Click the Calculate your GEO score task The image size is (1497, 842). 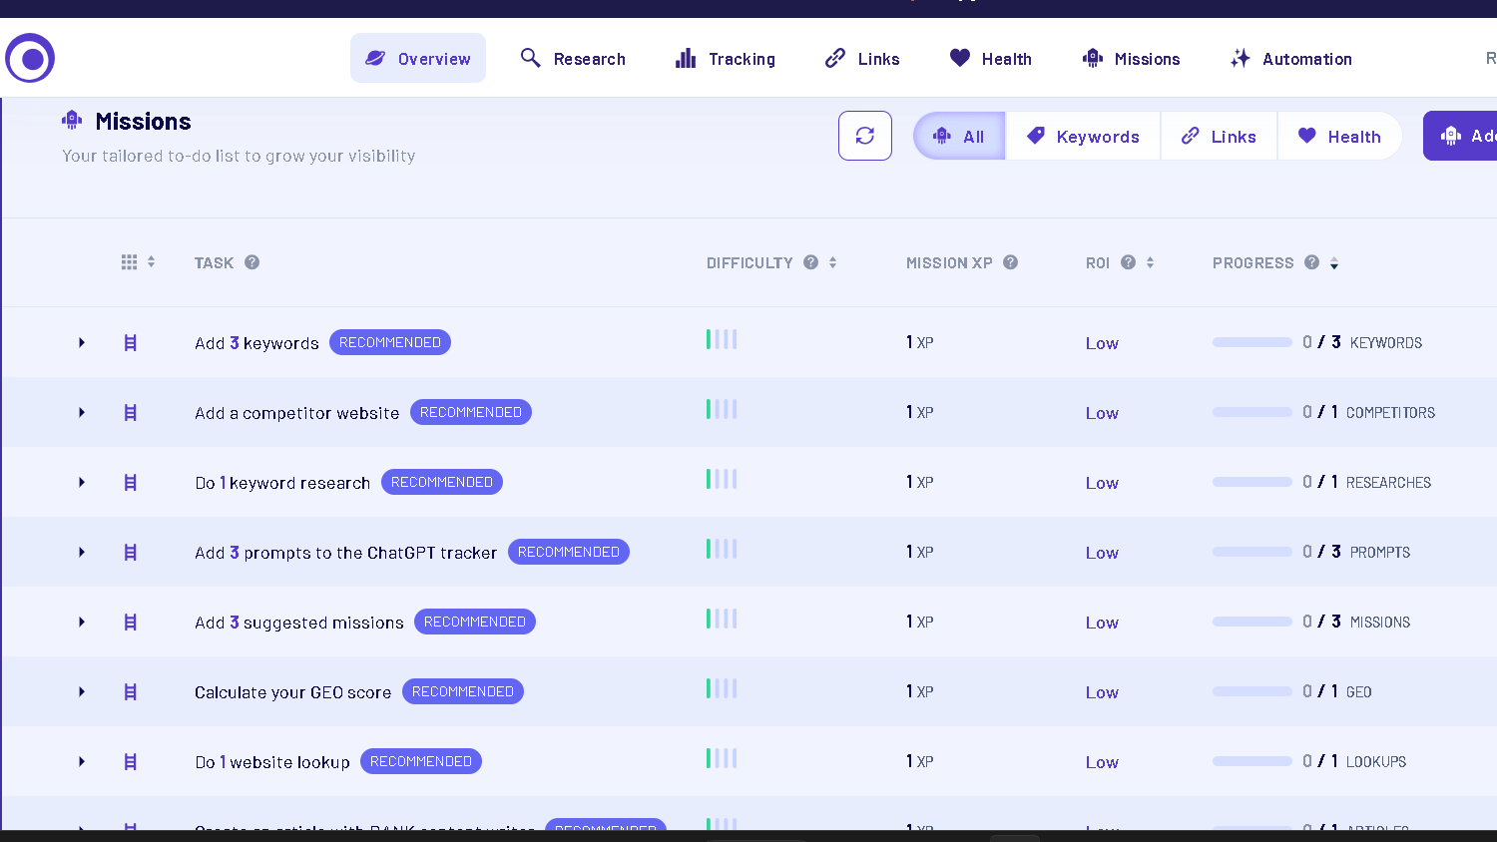(x=292, y=692)
